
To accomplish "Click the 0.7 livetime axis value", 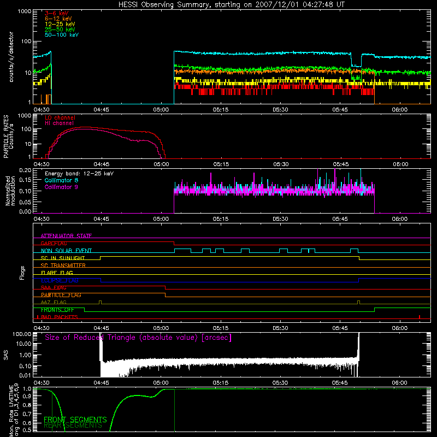I will 27,414.
